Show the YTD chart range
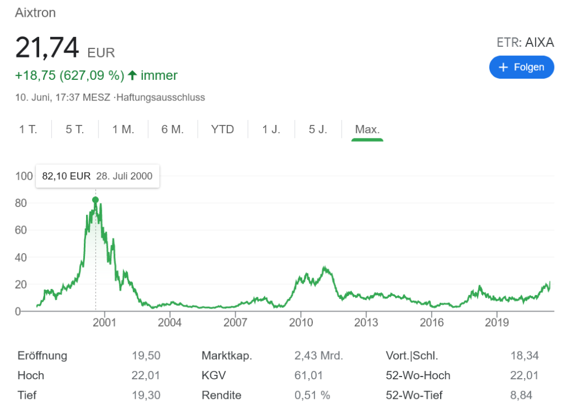572x420 pixels. [x=222, y=129]
